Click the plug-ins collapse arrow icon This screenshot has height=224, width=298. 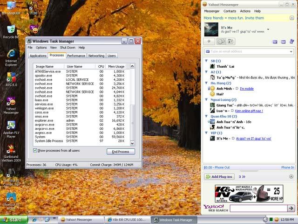[x=291, y=176]
